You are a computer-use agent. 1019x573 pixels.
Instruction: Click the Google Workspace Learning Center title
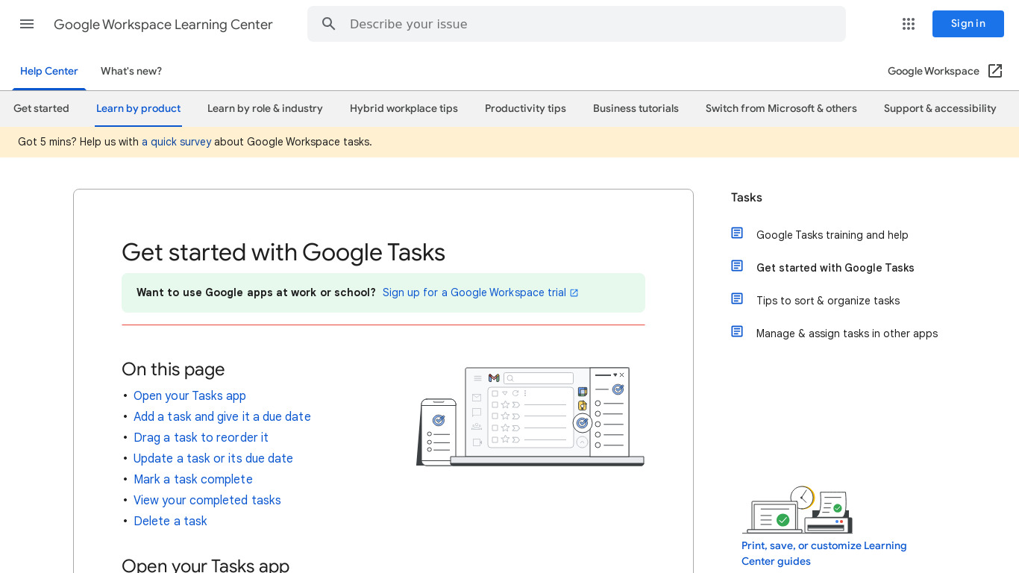tap(163, 25)
